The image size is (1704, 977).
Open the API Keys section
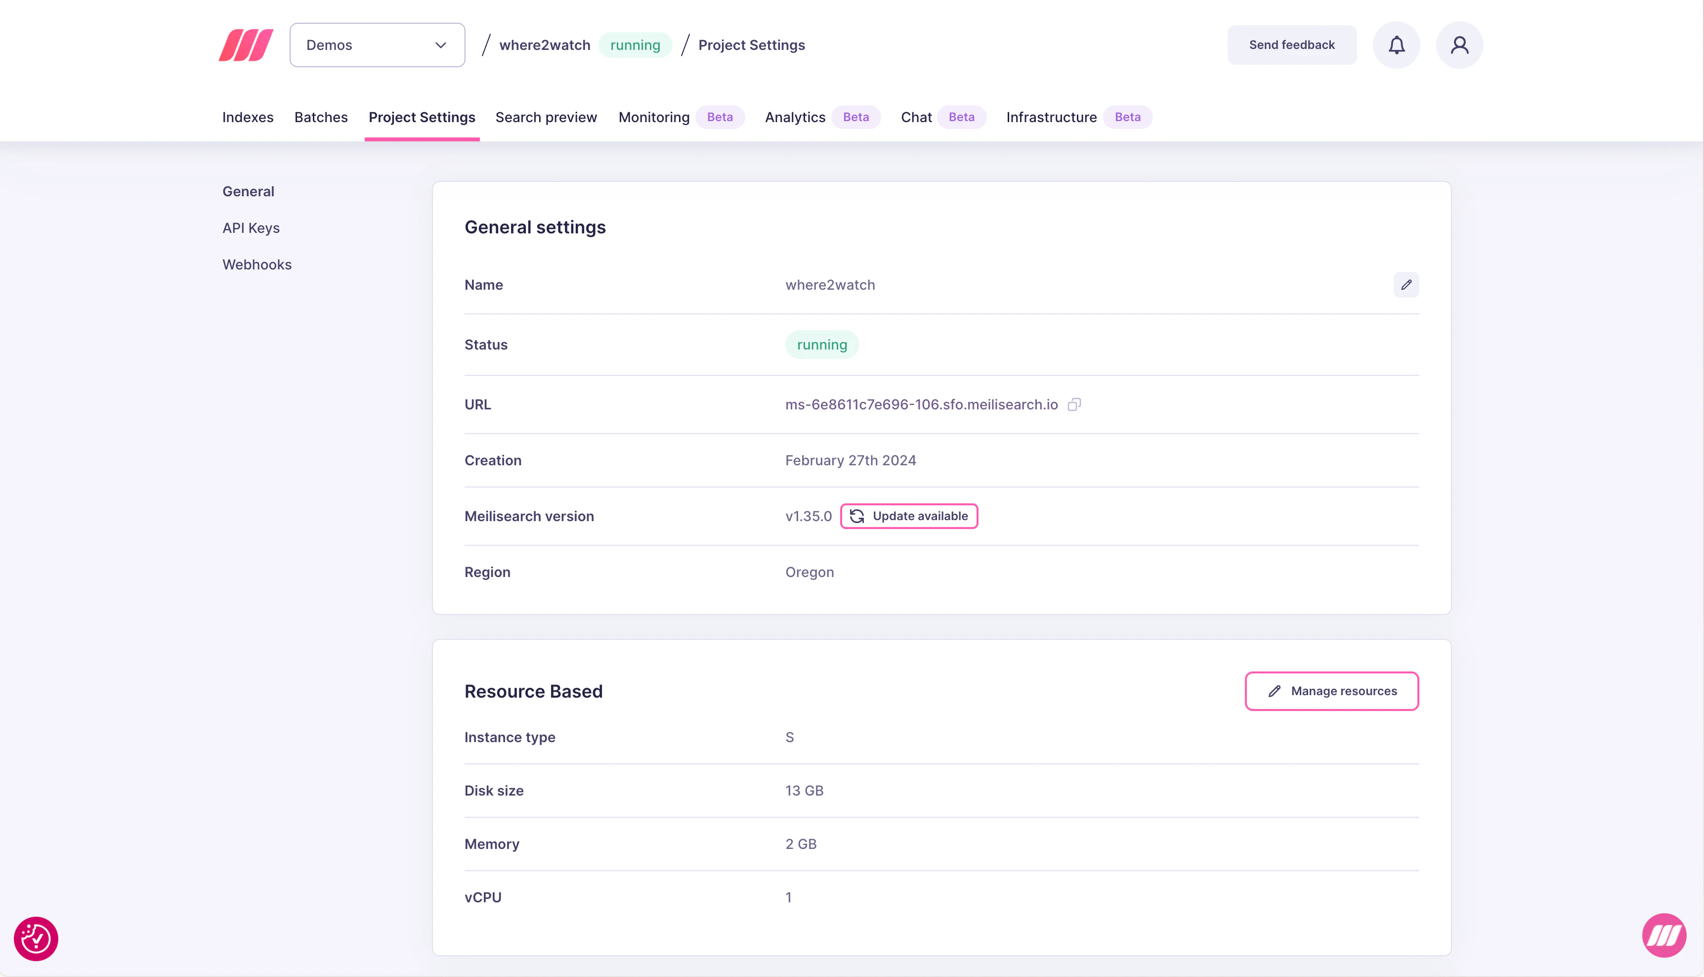pyautogui.click(x=251, y=227)
